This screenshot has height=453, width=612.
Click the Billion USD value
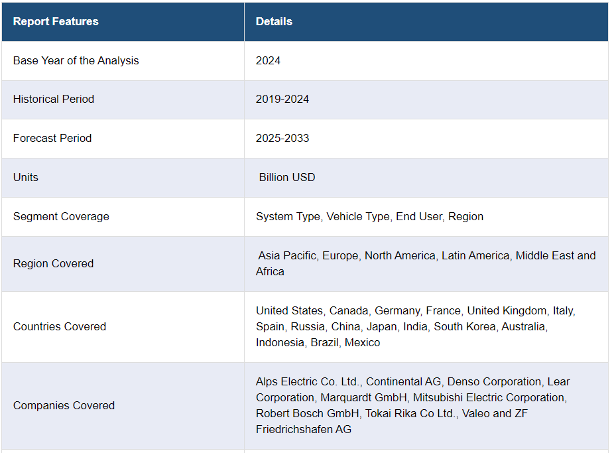click(287, 177)
